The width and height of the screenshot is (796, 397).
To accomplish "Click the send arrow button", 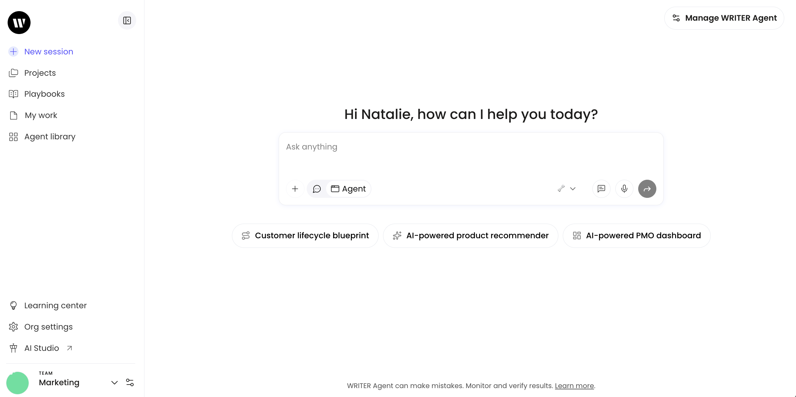I will (647, 189).
